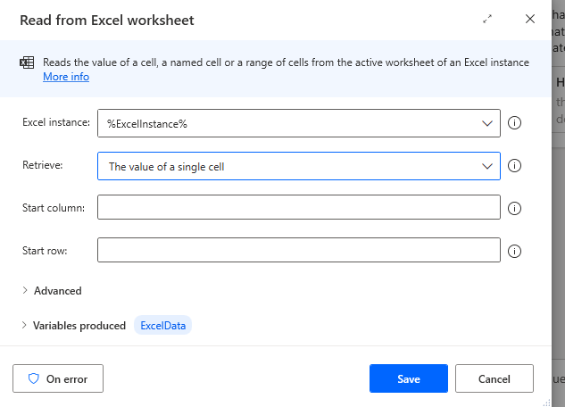Select the ExcelData variable chip
The width and height of the screenshot is (565, 407).
[x=162, y=326]
